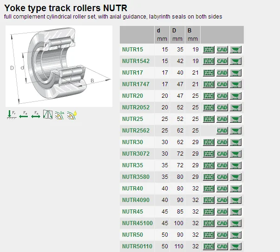Screen dimensions: 280x252
Task: Add NUTR17 to the shopping cart
Action: pos(235,73)
